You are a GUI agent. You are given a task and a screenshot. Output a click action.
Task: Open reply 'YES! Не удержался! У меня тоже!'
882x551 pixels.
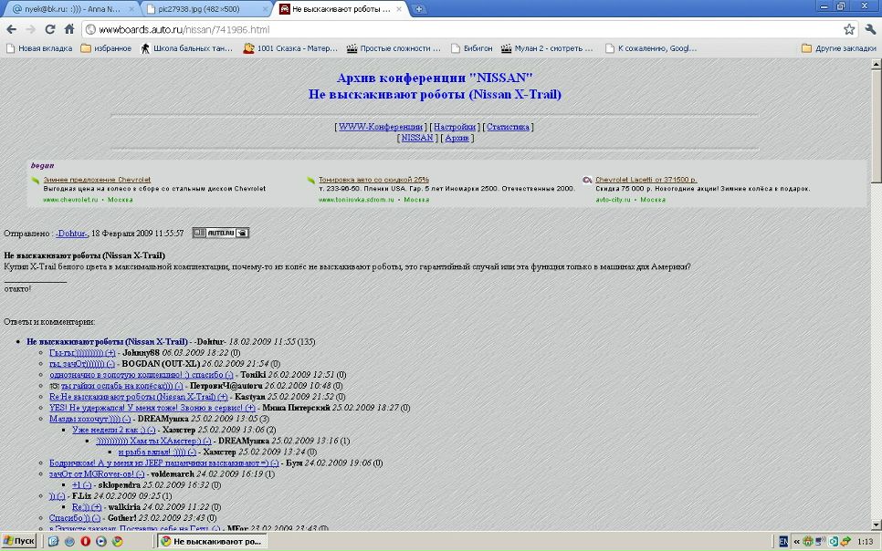[152, 408]
